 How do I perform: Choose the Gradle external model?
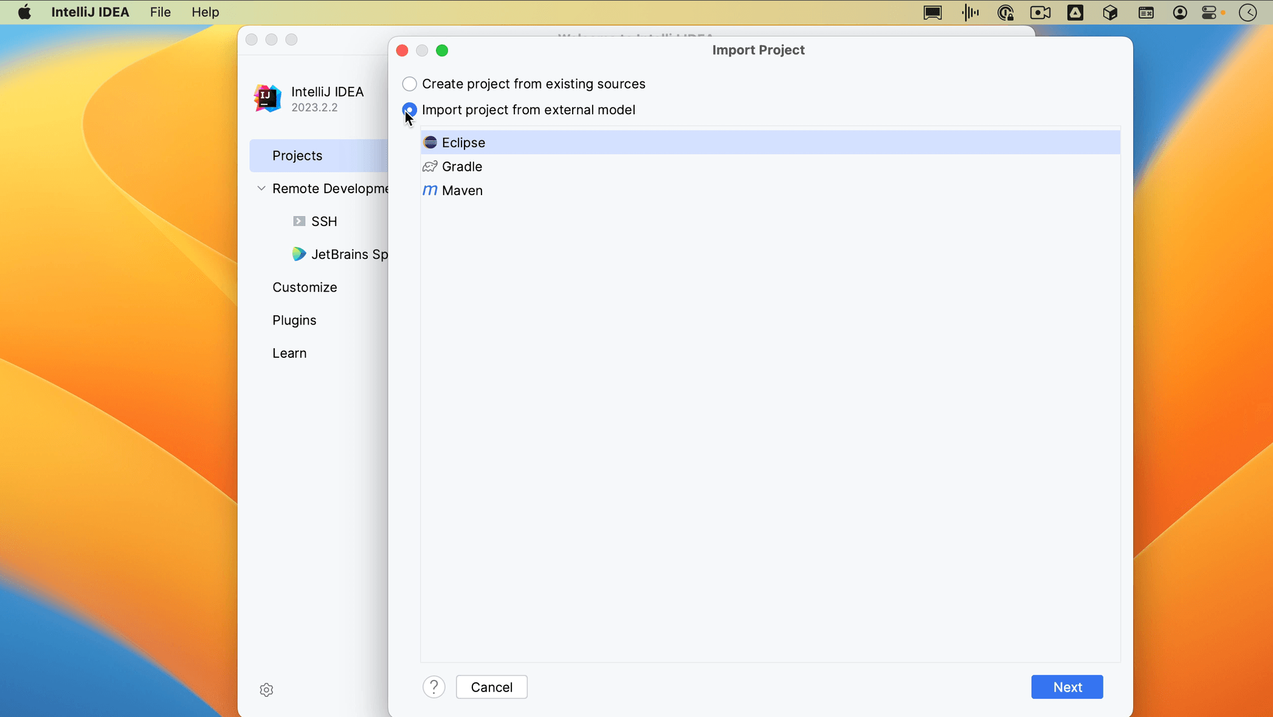coord(461,166)
